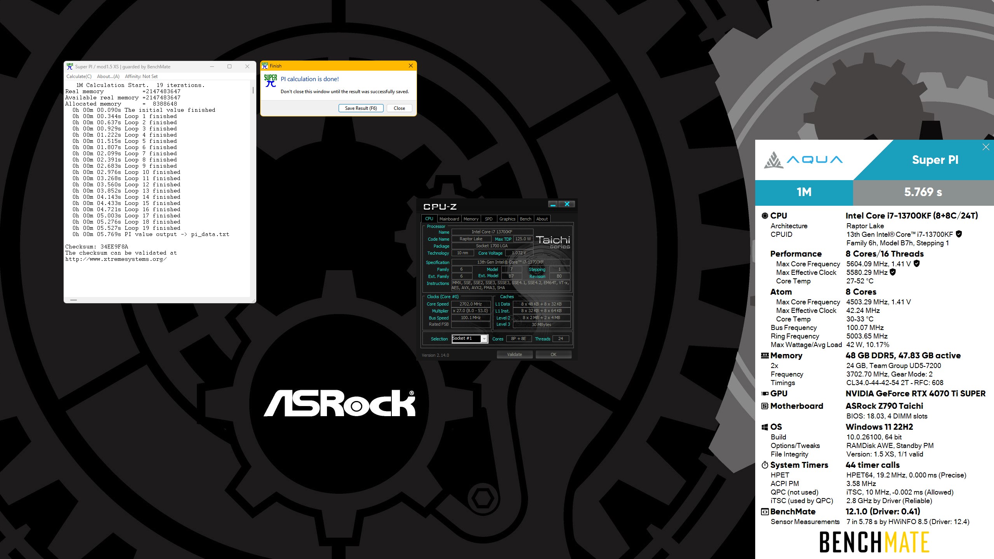Click the Super PI window title icon

pyautogui.click(x=70, y=66)
